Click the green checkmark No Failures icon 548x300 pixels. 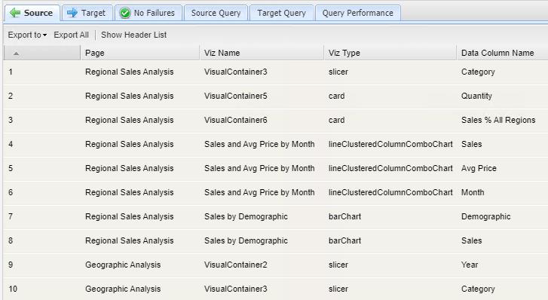coord(125,13)
